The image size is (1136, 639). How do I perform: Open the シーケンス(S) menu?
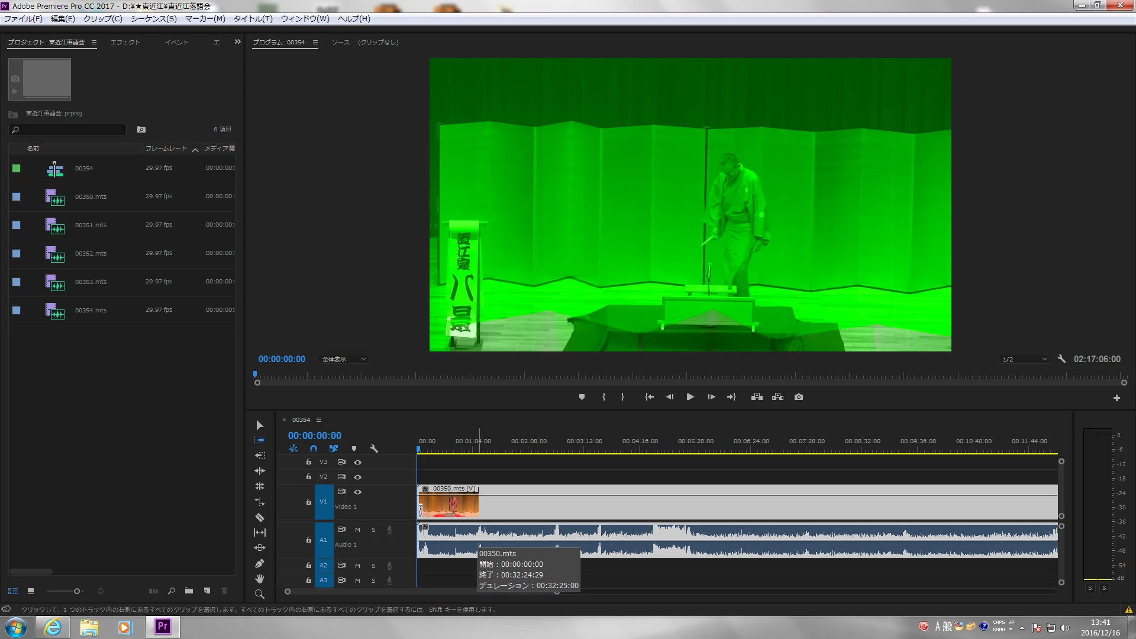(x=153, y=19)
